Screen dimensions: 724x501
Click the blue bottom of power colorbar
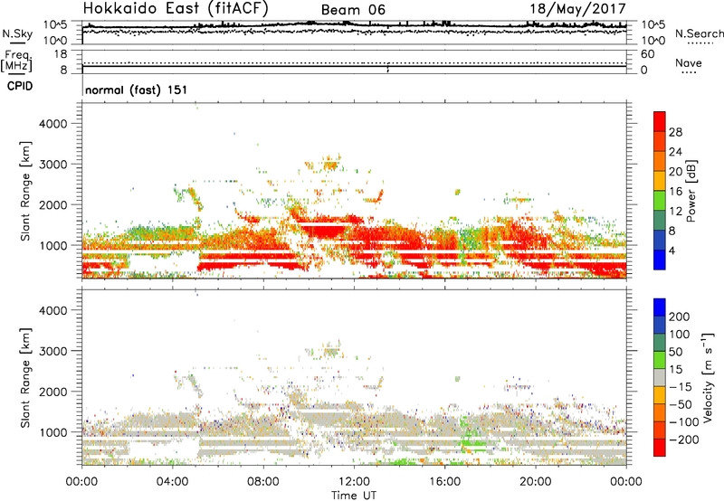coord(660,260)
